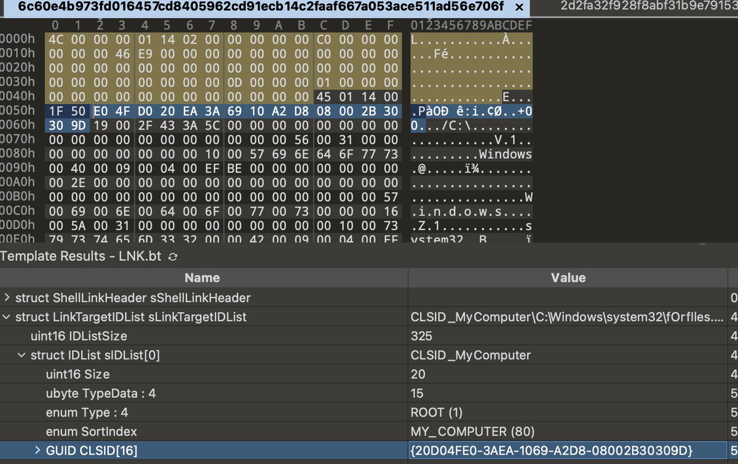Click the ASCII text 'Windows' in row 0080h
The width and height of the screenshot is (738, 464).
506,154
